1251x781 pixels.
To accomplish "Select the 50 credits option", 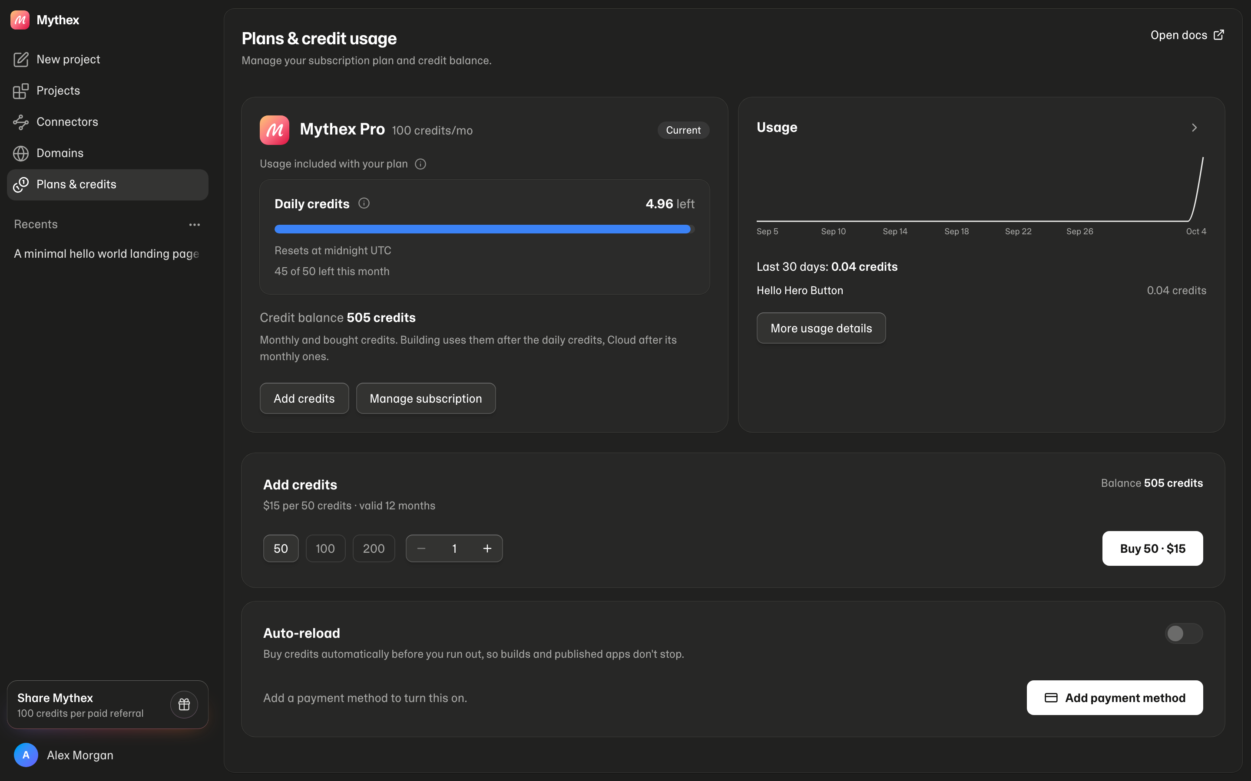I will point(281,548).
